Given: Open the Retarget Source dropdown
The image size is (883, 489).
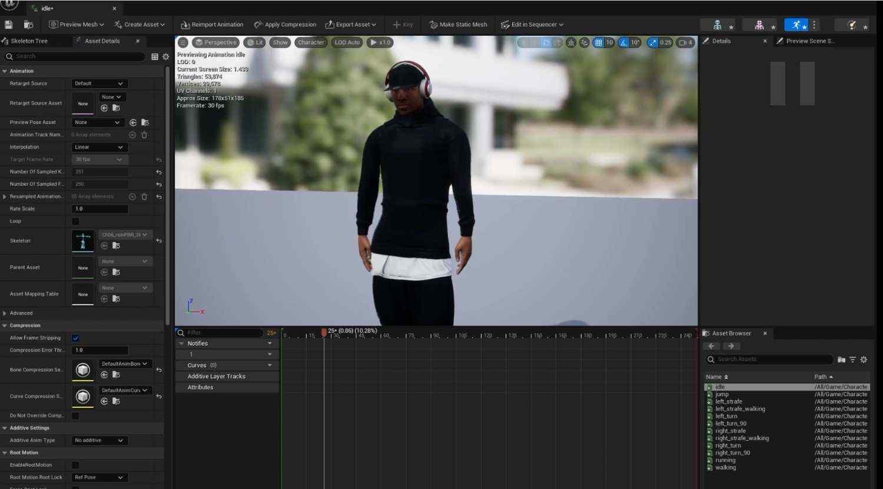Looking at the screenshot, I should pos(99,83).
